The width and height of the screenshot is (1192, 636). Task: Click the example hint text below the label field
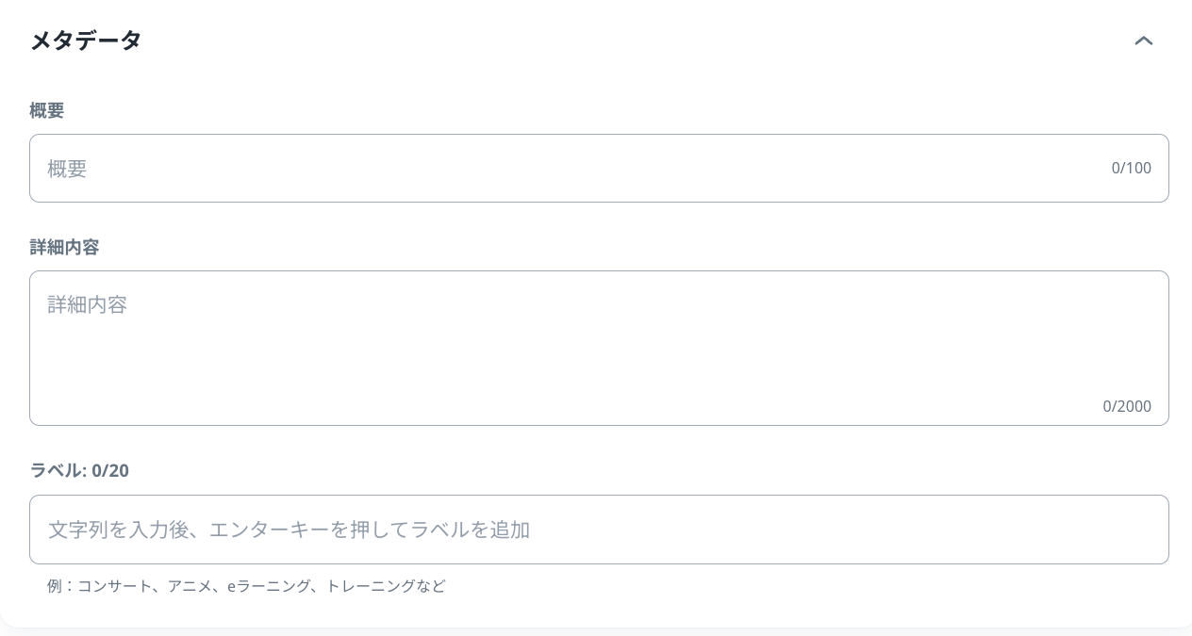pyautogui.click(x=246, y=585)
